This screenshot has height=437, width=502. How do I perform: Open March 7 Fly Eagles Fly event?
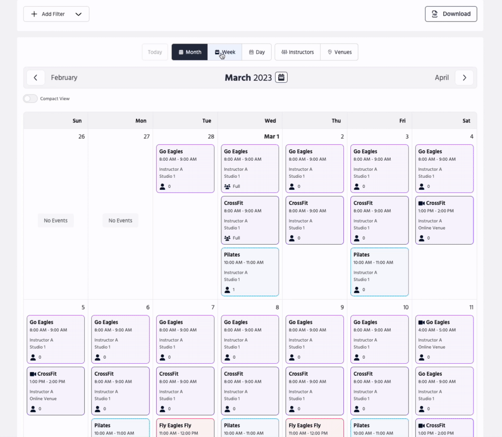[185, 428]
